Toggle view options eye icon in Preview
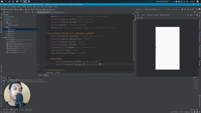201x113 pixels. [138, 18]
